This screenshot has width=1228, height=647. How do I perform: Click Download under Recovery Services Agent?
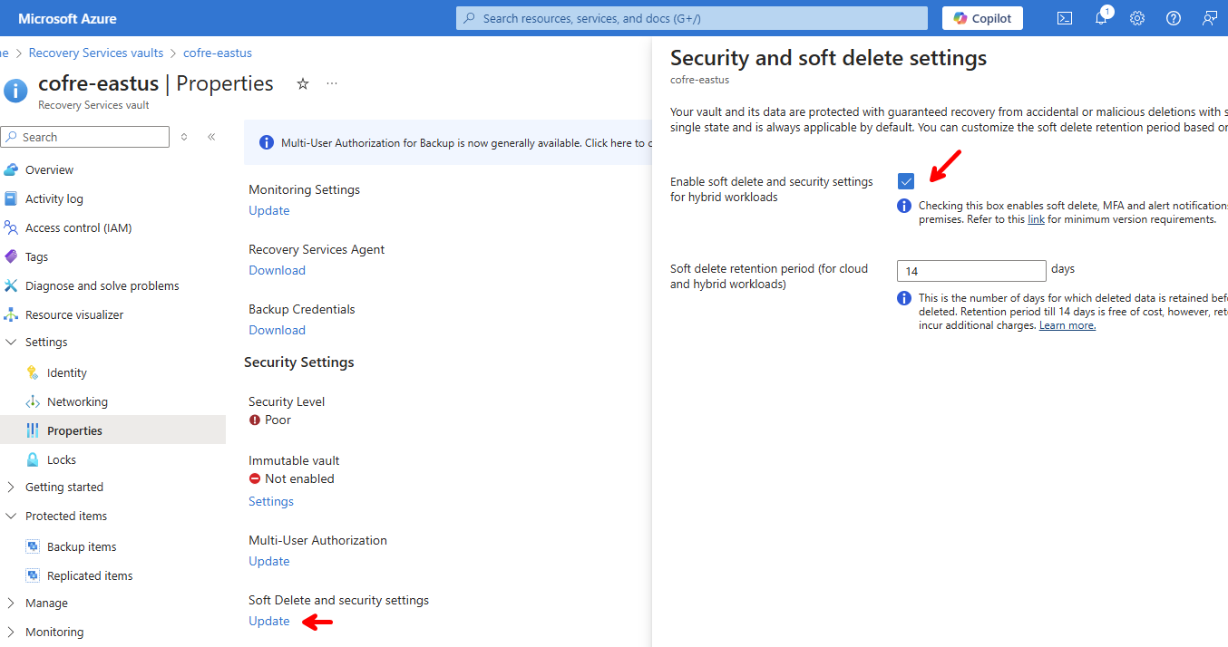tap(277, 270)
